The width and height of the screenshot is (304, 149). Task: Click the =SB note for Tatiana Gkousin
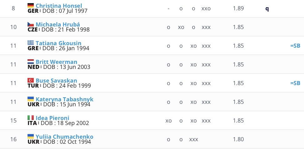(295, 46)
